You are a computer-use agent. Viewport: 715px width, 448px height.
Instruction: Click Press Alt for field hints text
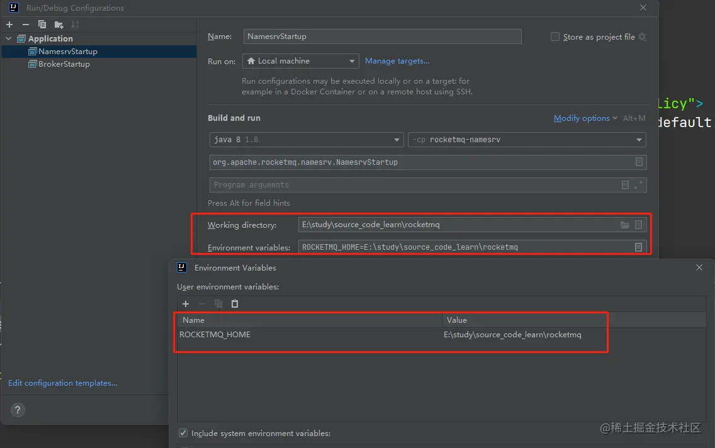coord(249,203)
